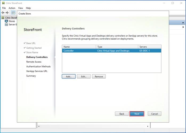Click the Delivery Controllers wizard step
The image size is (186, 133).
coord(37,57)
